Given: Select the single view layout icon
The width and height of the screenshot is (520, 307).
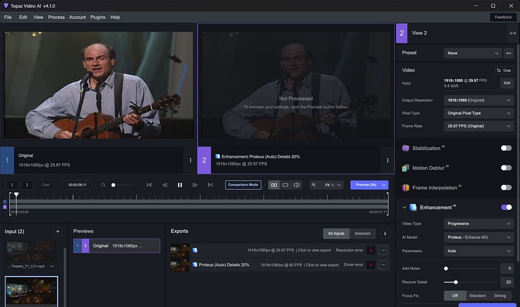Looking at the screenshot, I should pyautogui.click(x=285, y=185).
